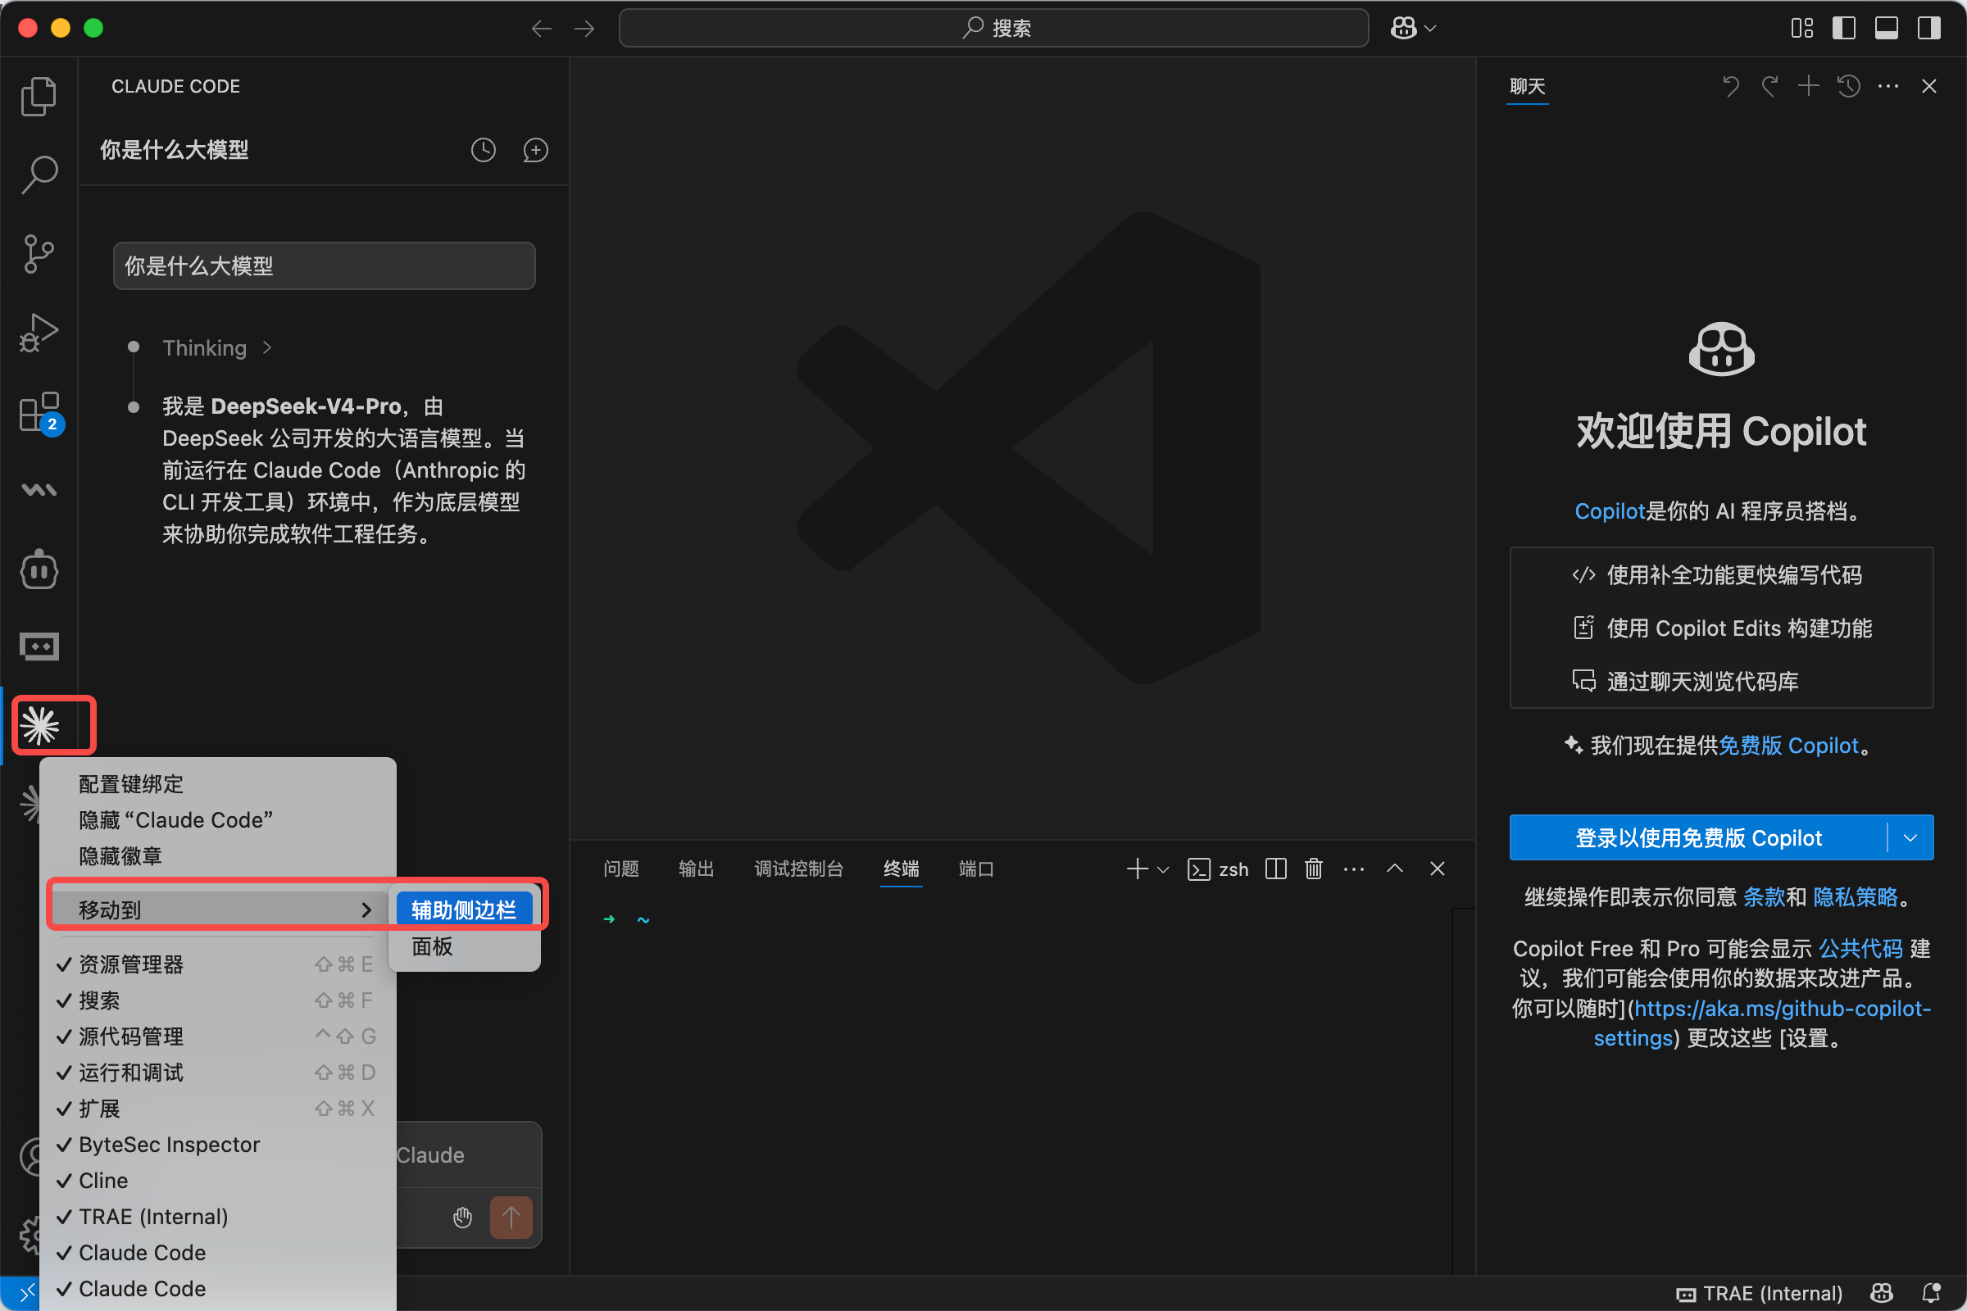Open Run and Debug icon

click(x=39, y=333)
